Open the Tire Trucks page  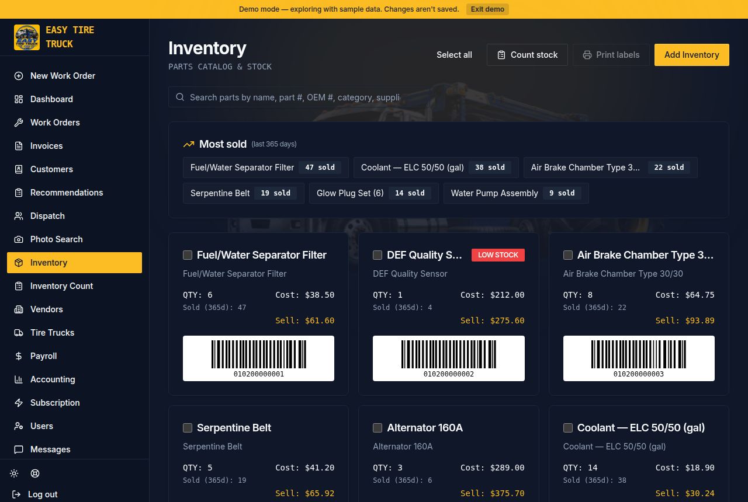[74, 333]
